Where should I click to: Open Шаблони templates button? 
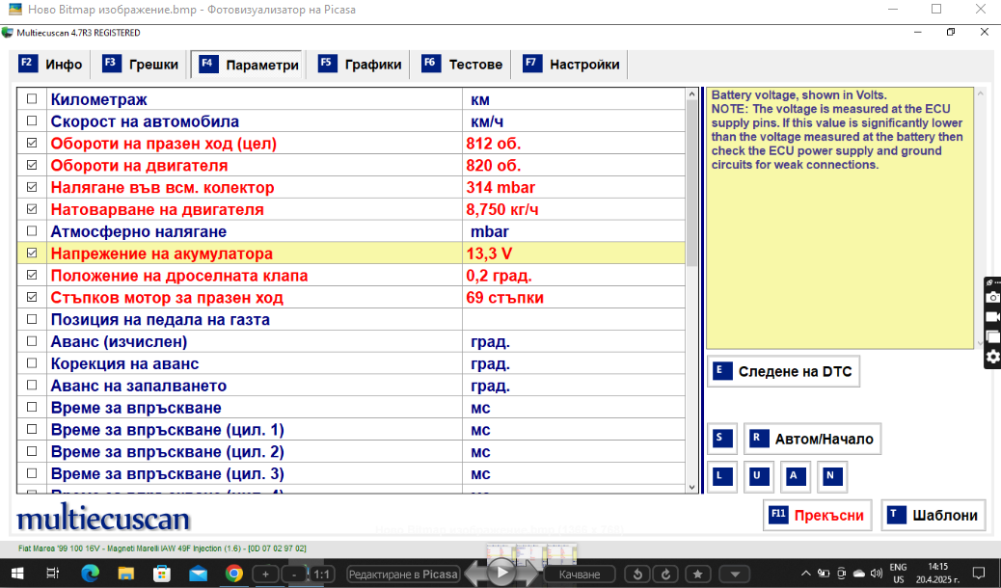[934, 515]
